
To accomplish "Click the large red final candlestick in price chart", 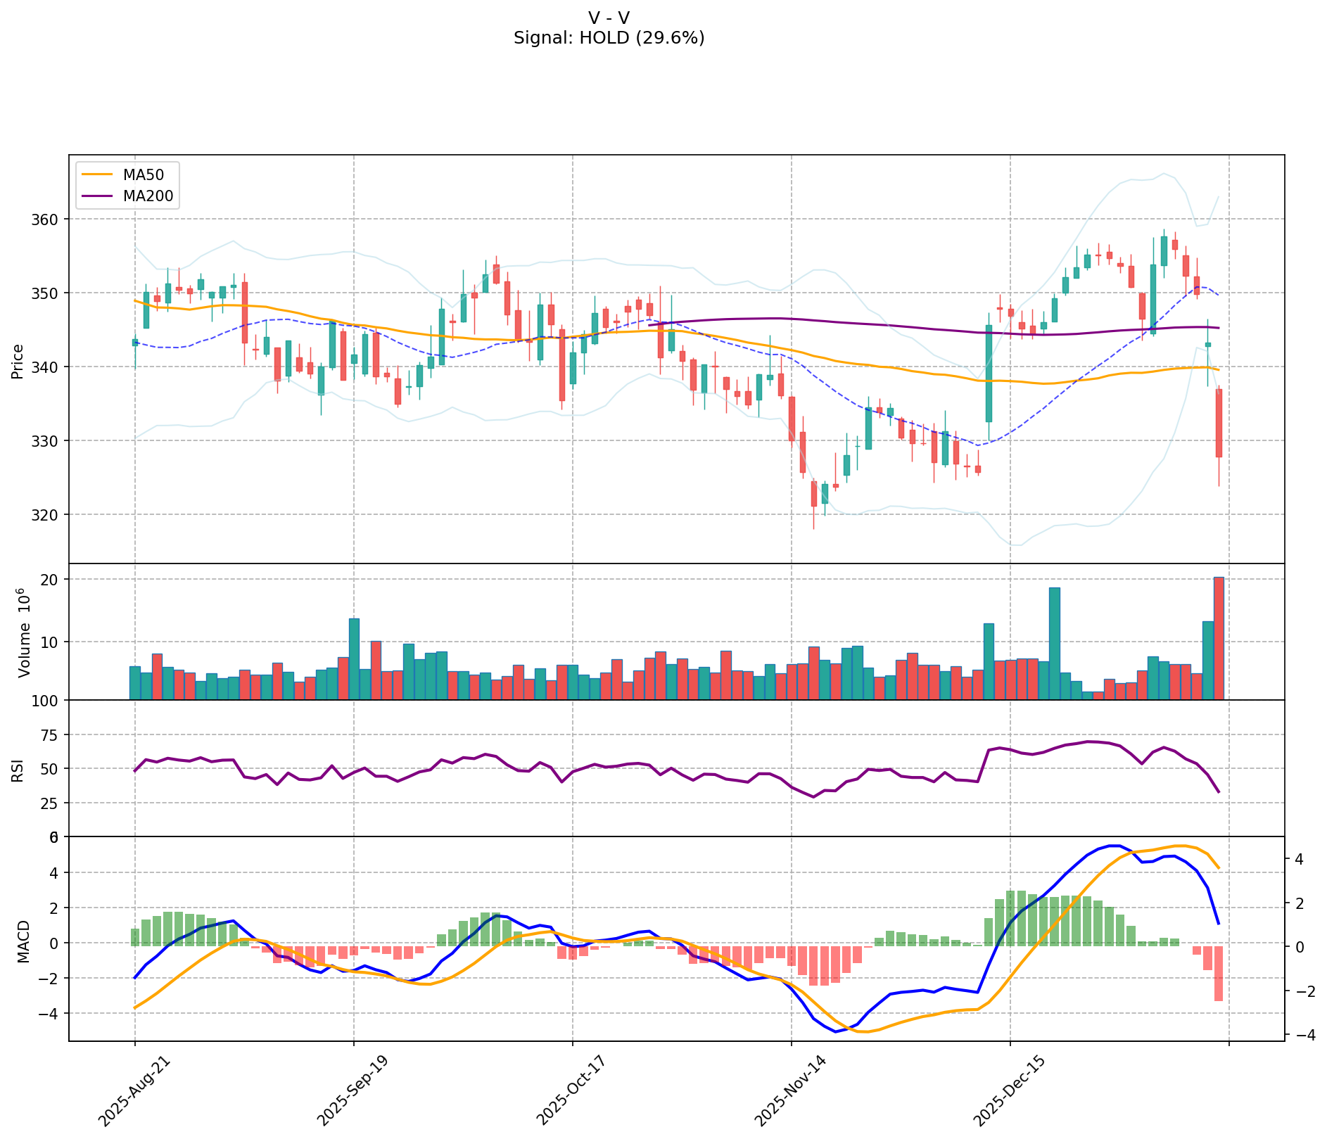I will 1219,423.
